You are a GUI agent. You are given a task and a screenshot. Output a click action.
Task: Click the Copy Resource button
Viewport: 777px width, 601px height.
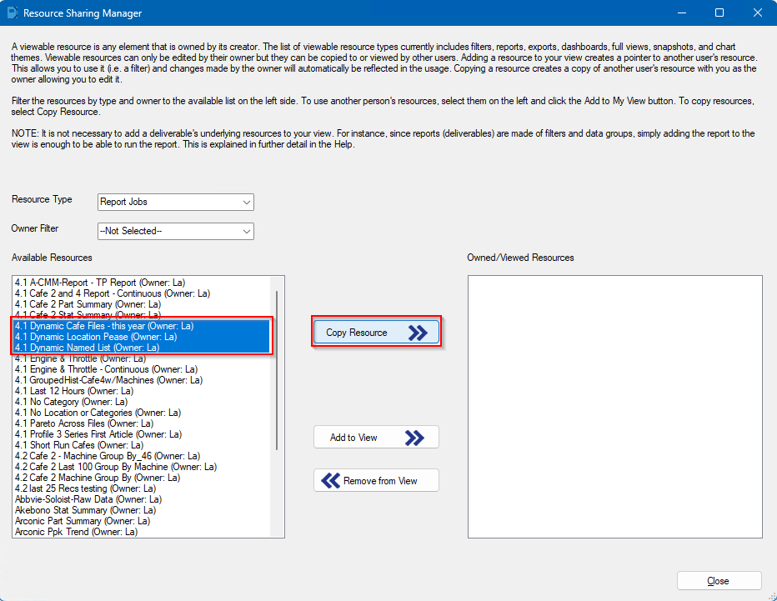click(x=376, y=333)
